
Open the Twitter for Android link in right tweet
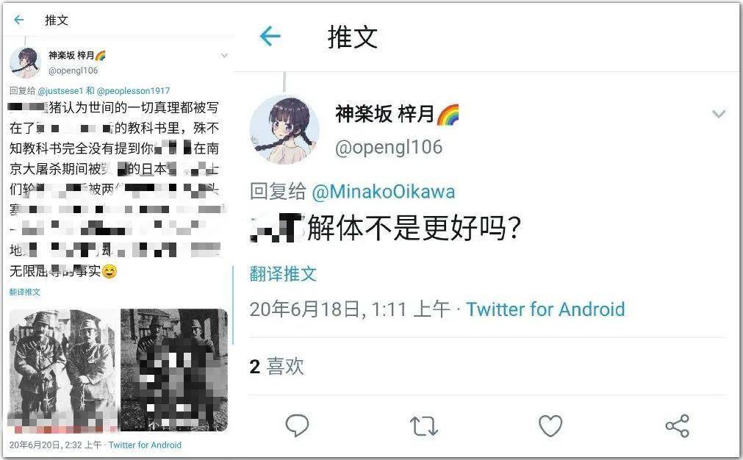click(545, 309)
